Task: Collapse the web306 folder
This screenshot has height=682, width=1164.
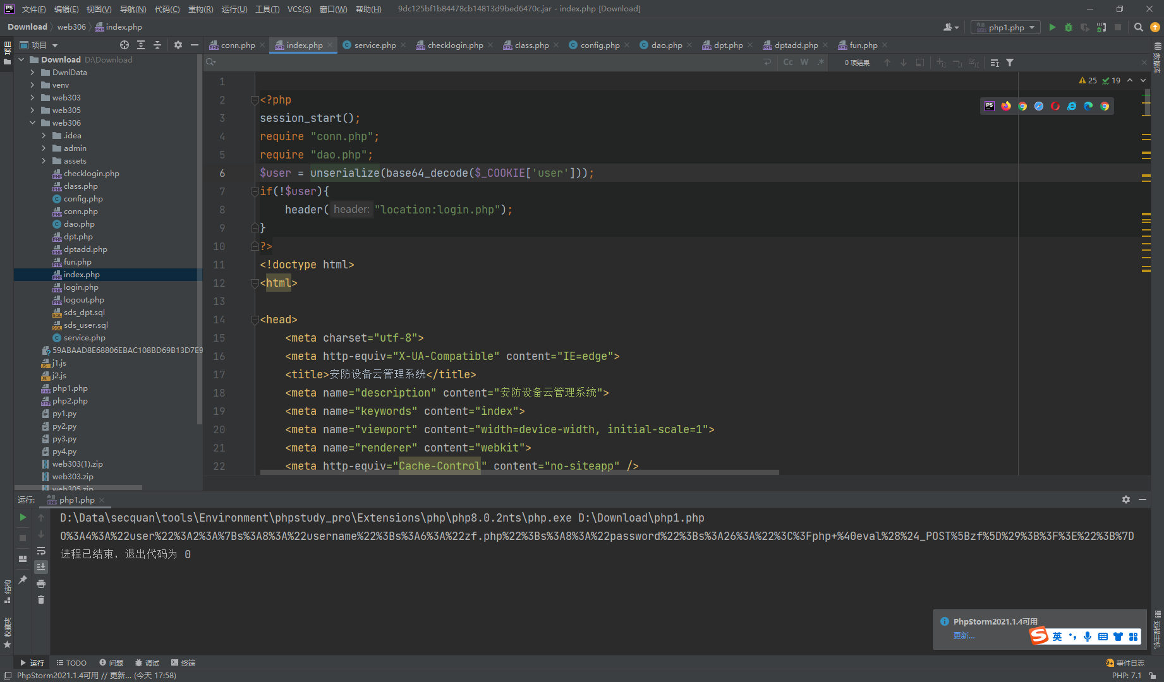Action: 32,123
